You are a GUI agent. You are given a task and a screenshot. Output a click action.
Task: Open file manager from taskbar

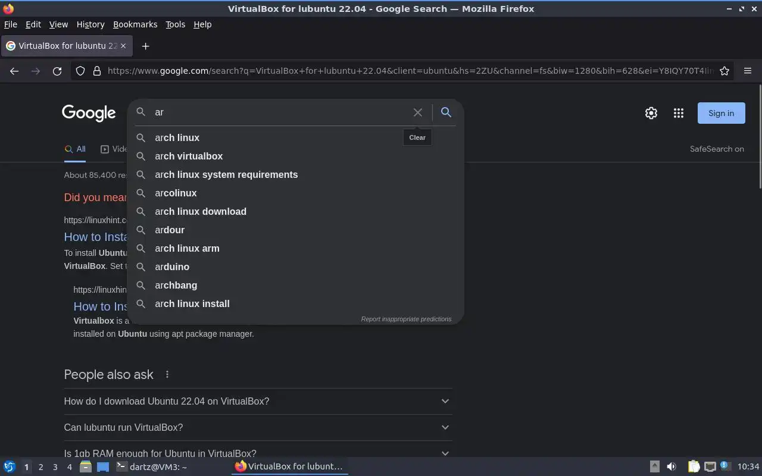85,466
